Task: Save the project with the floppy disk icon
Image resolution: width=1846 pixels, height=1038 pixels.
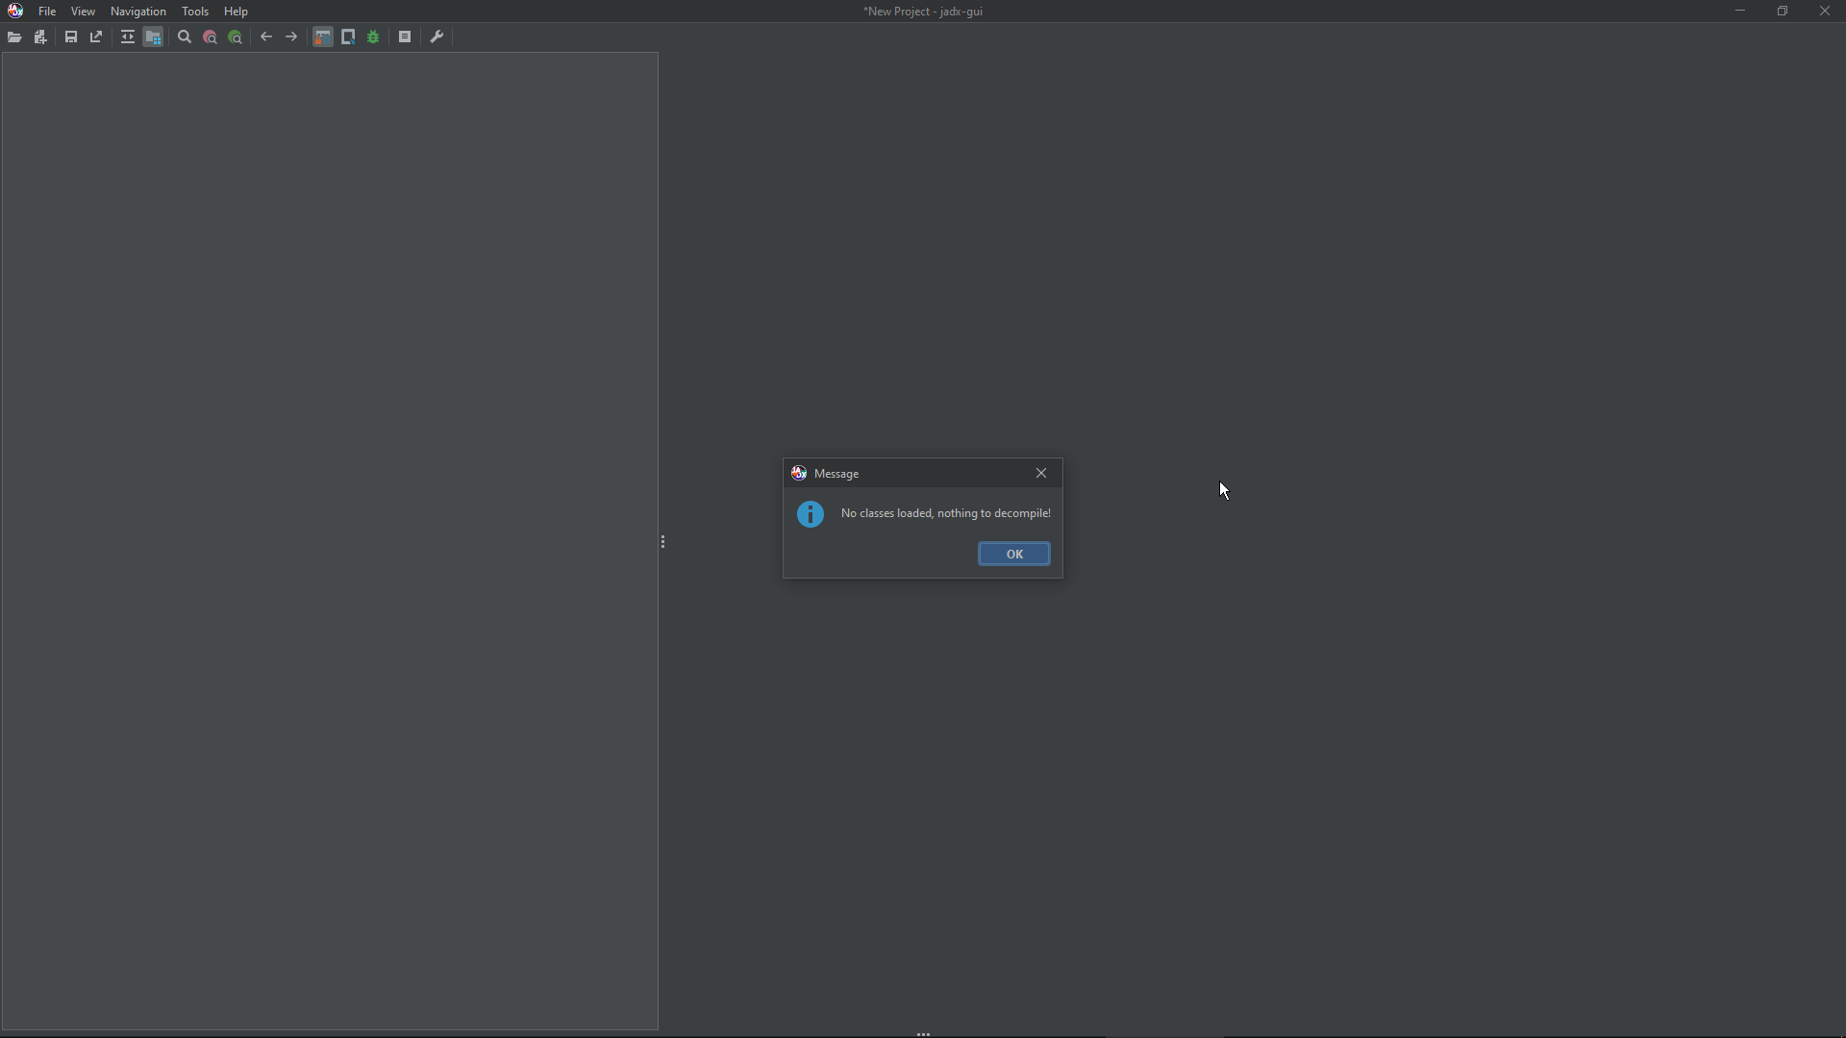Action: (x=71, y=37)
